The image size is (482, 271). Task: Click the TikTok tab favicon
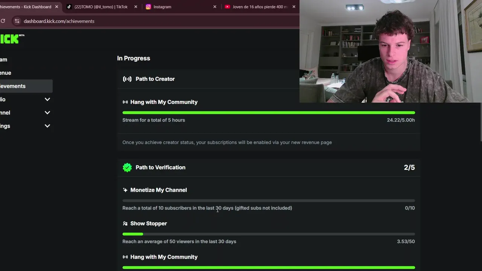tap(69, 7)
